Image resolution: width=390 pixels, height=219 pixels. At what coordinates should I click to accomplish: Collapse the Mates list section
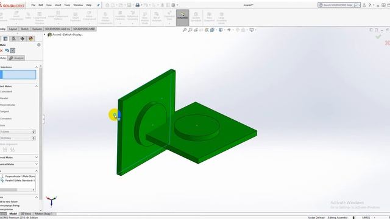(x=37, y=171)
